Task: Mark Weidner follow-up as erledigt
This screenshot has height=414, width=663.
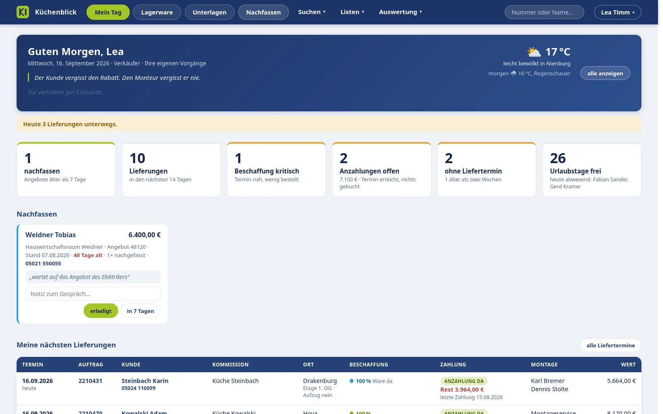Action: [x=101, y=311]
